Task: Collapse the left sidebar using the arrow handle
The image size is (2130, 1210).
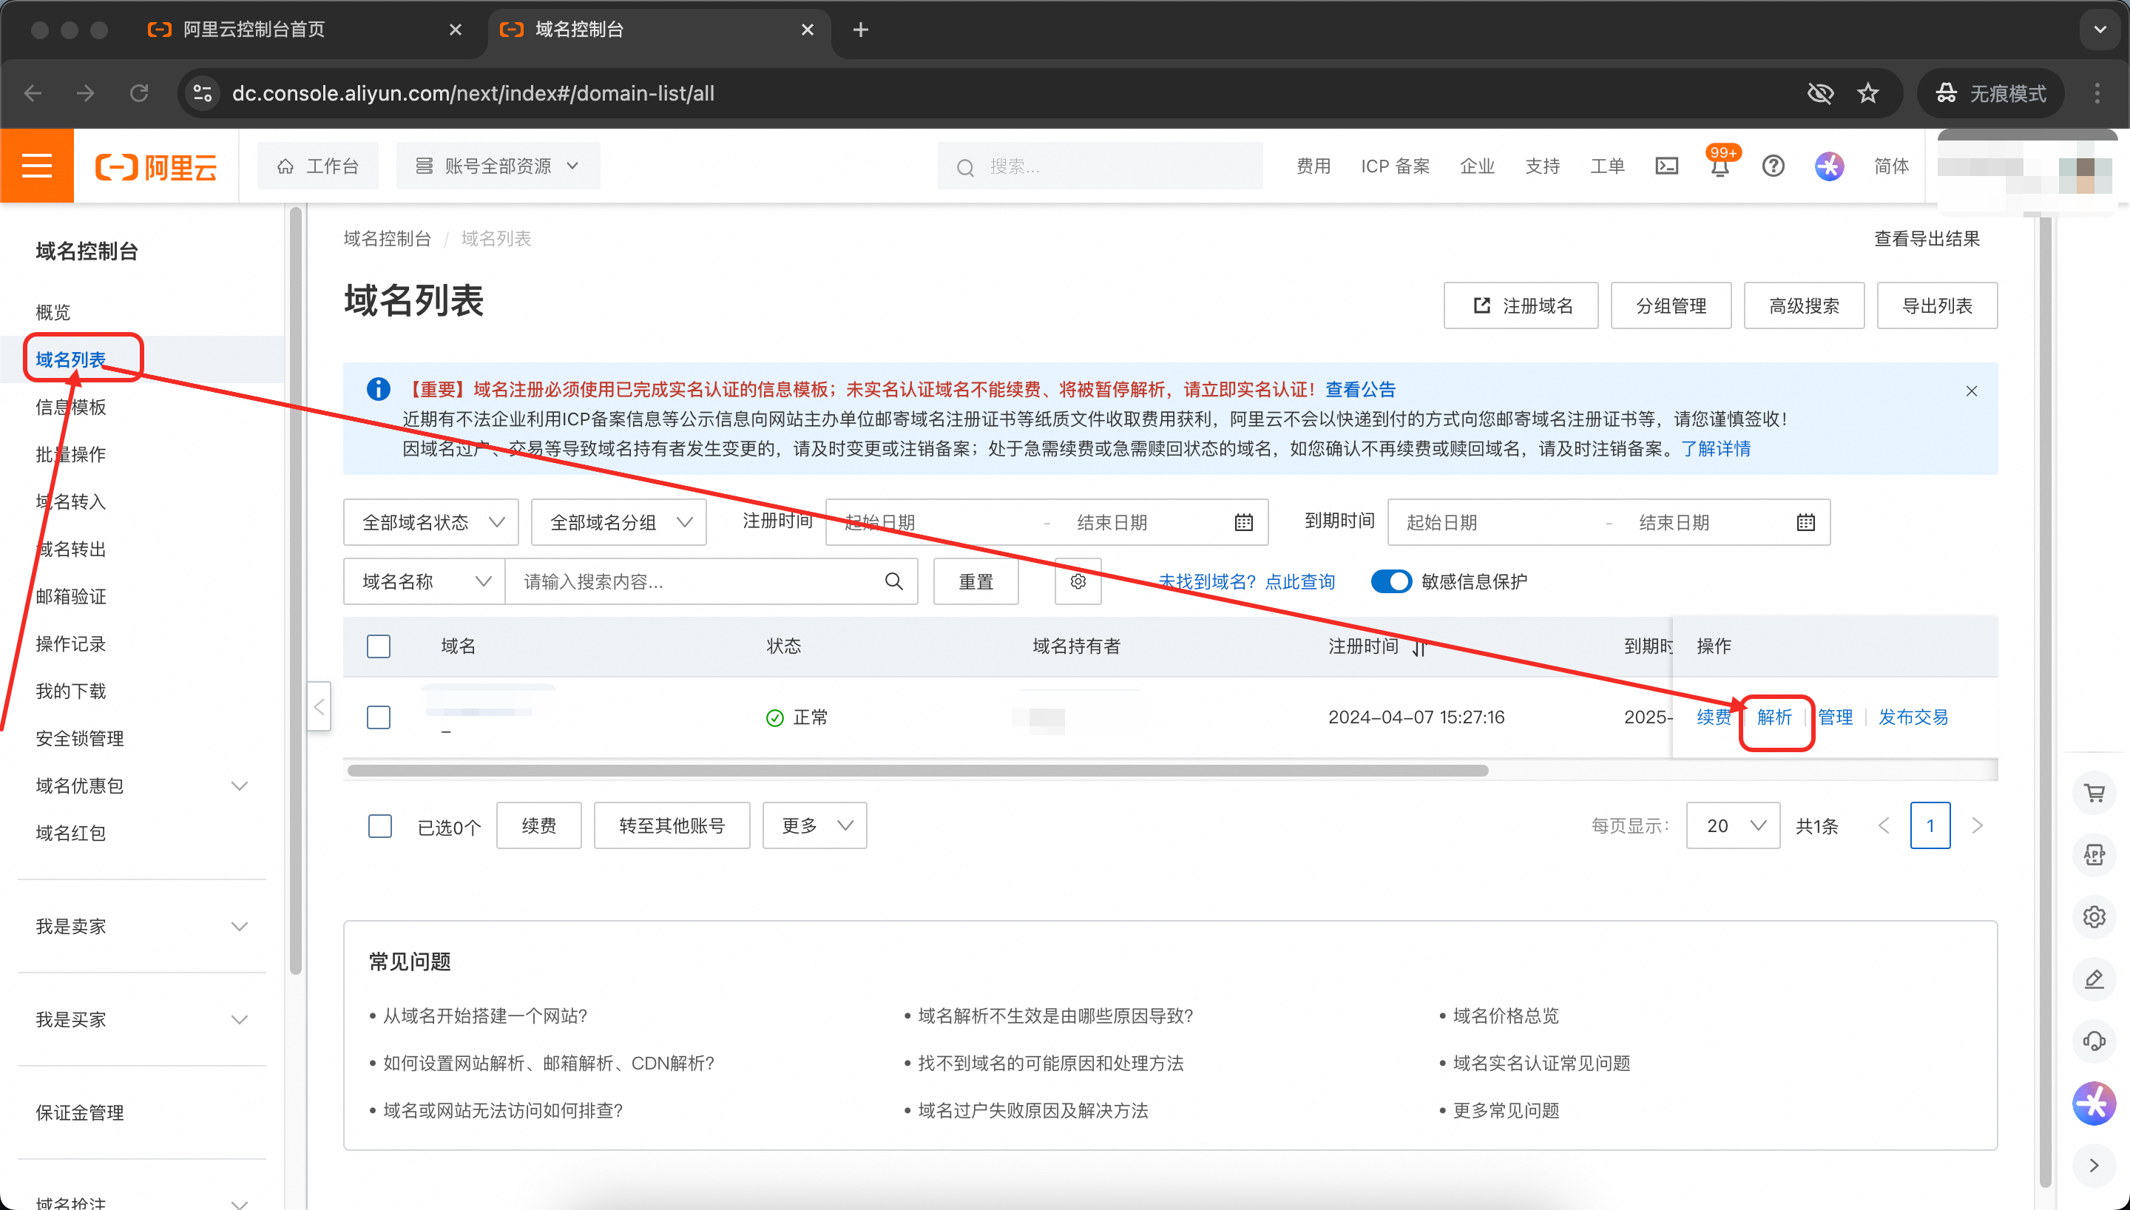Action: pyautogui.click(x=318, y=706)
